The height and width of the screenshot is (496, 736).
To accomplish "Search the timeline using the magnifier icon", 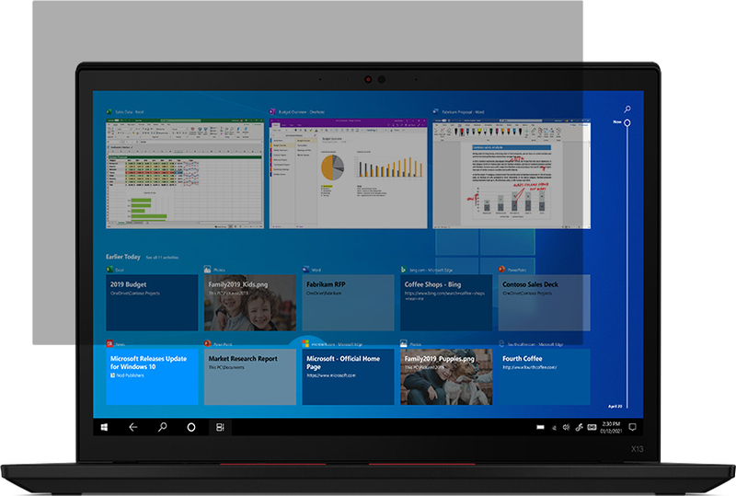I will [627, 109].
